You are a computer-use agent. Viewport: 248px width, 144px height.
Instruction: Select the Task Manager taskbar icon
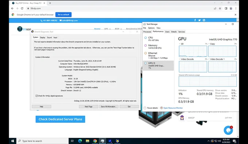[x=102, y=141]
